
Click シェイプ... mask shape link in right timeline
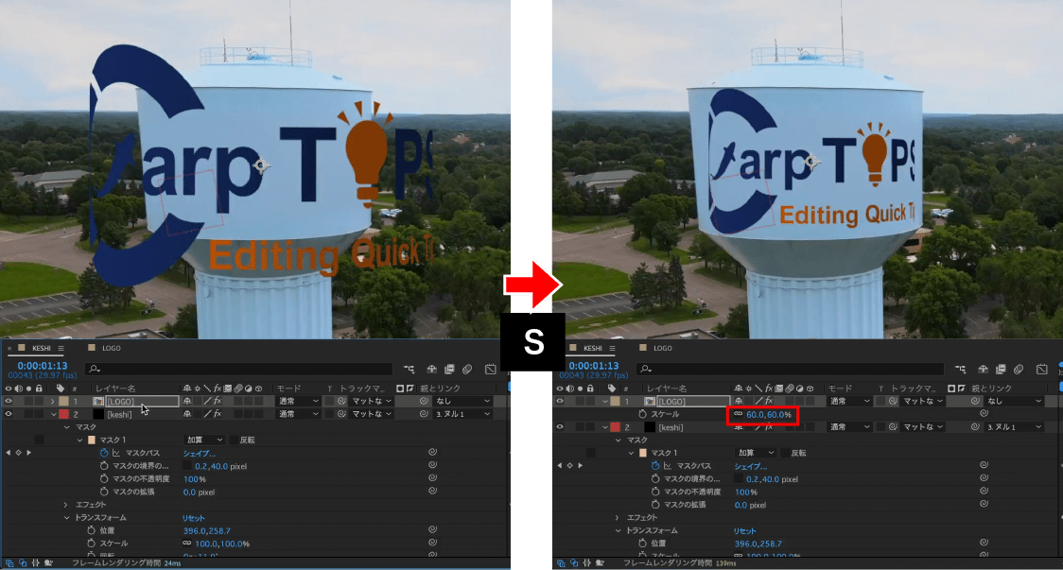751,466
